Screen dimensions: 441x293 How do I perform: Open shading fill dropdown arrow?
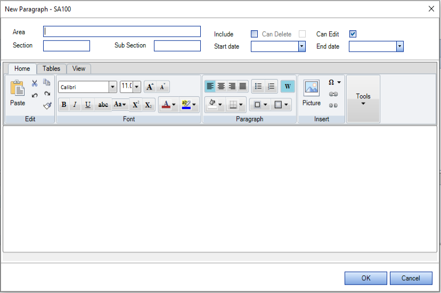tap(220, 105)
